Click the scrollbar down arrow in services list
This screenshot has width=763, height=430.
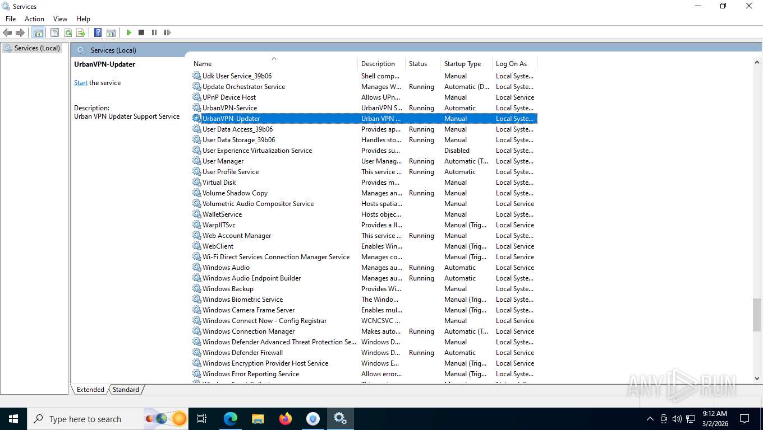(x=757, y=378)
